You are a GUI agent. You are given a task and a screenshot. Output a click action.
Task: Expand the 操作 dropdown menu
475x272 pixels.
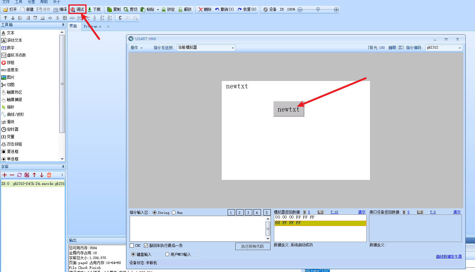click(x=136, y=48)
